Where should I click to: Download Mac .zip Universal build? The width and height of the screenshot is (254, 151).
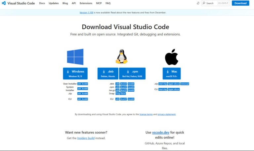[x=185, y=84]
